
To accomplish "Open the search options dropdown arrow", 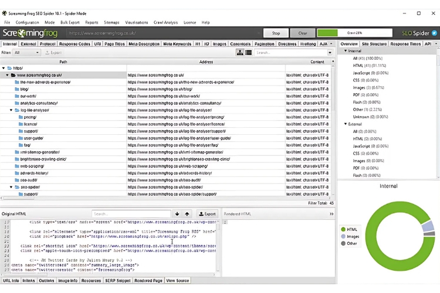I will (330, 53).
